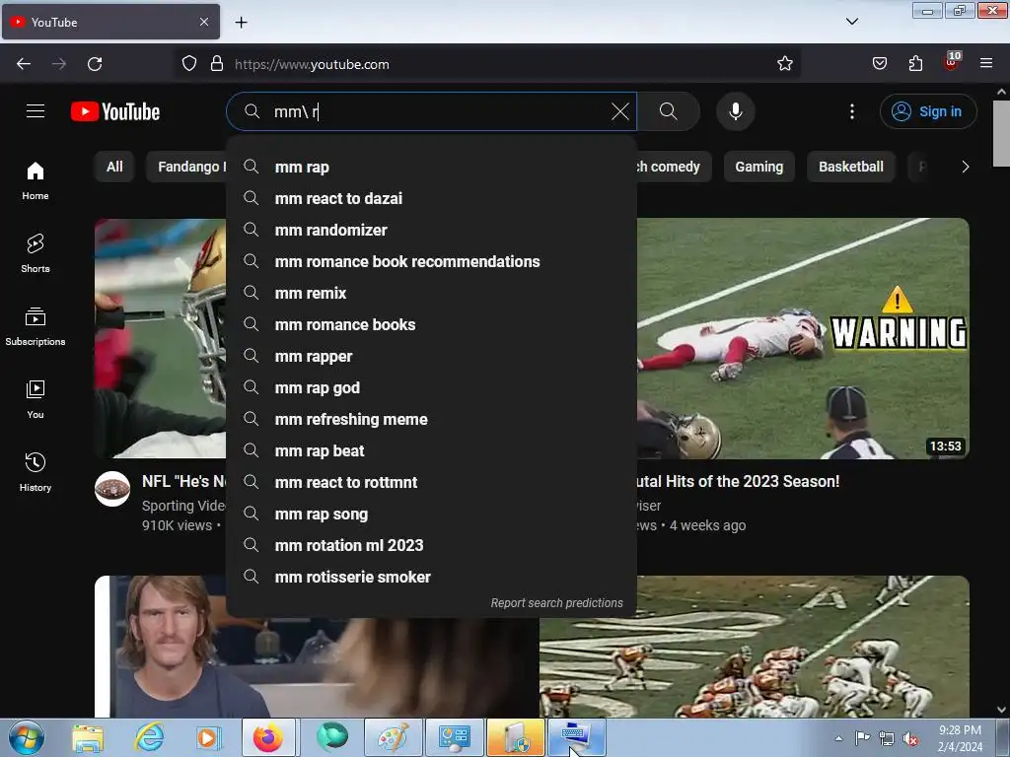Image resolution: width=1010 pixels, height=757 pixels.
Task: Open You section in sidebar
Action: 36,399
